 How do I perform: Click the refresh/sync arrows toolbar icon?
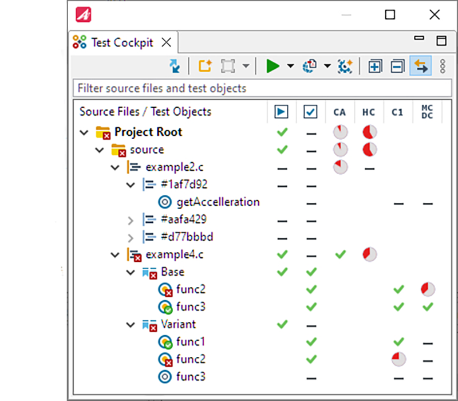point(175,66)
